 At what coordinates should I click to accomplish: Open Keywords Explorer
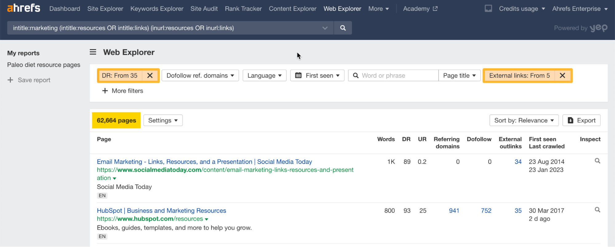click(x=157, y=9)
